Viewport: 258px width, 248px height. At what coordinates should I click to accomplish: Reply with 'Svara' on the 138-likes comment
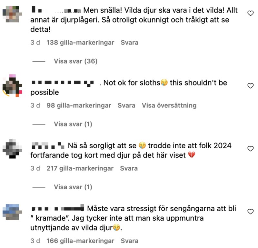[x=130, y=43]
